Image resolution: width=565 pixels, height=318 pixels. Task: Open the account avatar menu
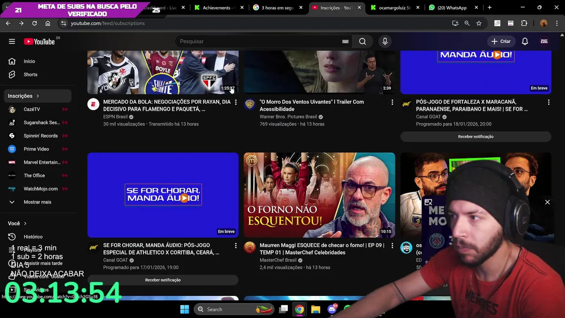pos(544,42)
